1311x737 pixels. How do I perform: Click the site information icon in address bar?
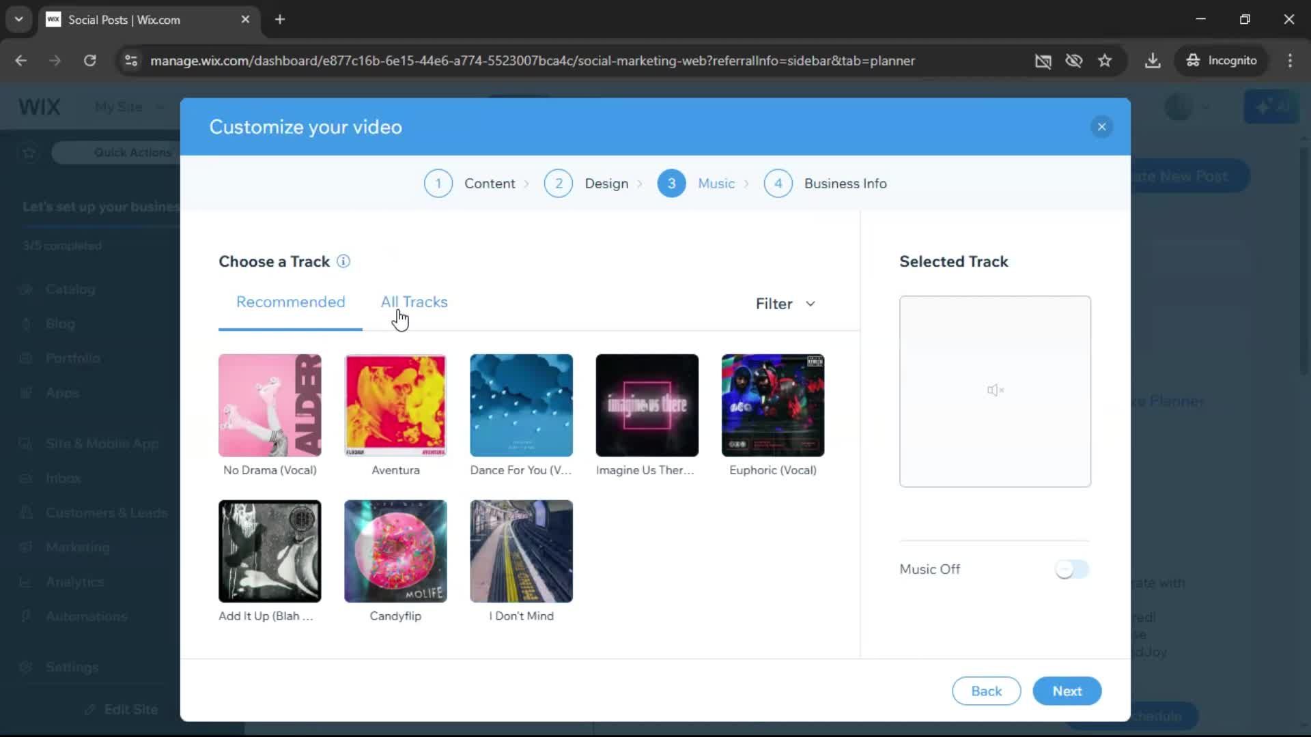click(131, 61)
